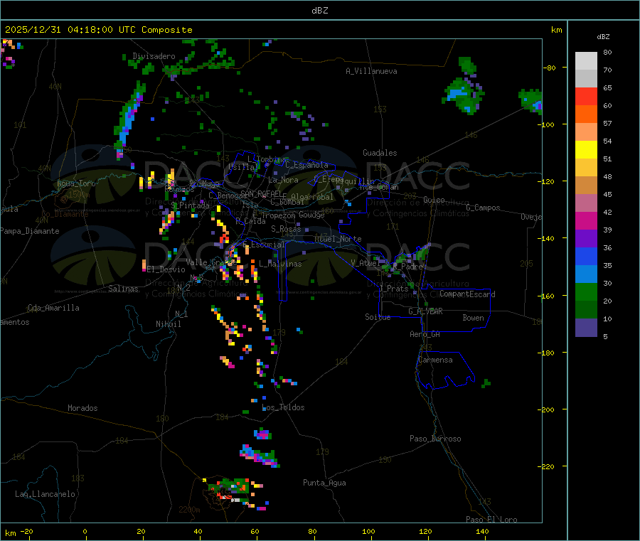The height and width of the screenshot is (541, 640).
Task: Pick the dark orange 57-60 dBZ swatch
Action: point(586,114)
